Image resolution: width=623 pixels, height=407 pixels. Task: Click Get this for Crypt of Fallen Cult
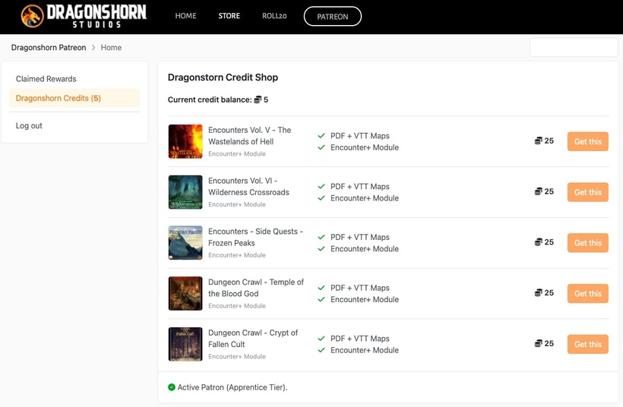[x=587, y=344]
